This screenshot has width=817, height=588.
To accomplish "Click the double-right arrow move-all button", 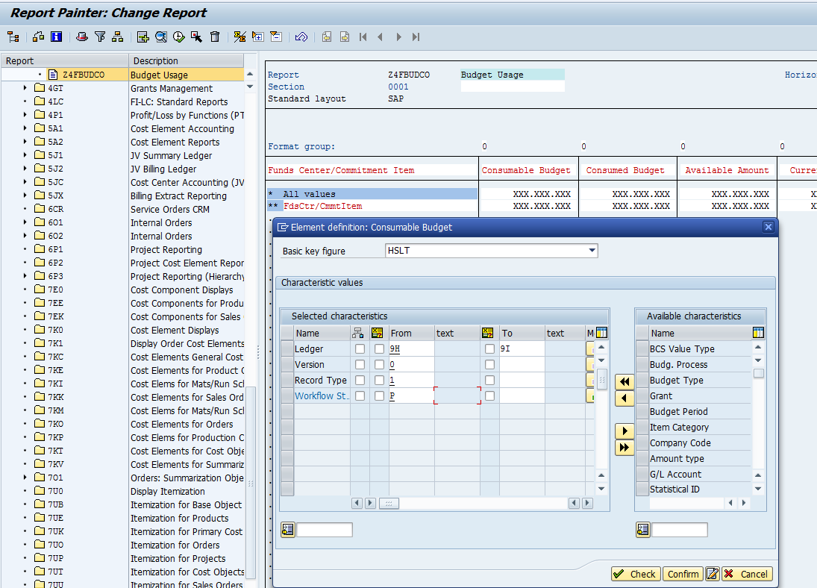I will point(625,448).
